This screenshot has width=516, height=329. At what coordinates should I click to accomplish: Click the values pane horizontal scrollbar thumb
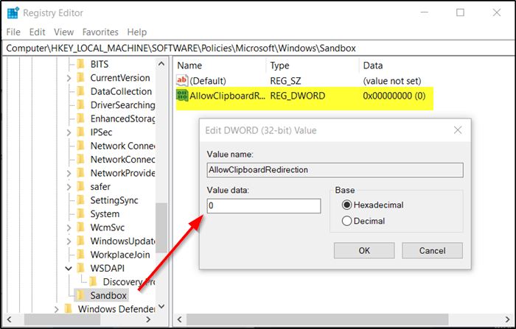point(317,319)
